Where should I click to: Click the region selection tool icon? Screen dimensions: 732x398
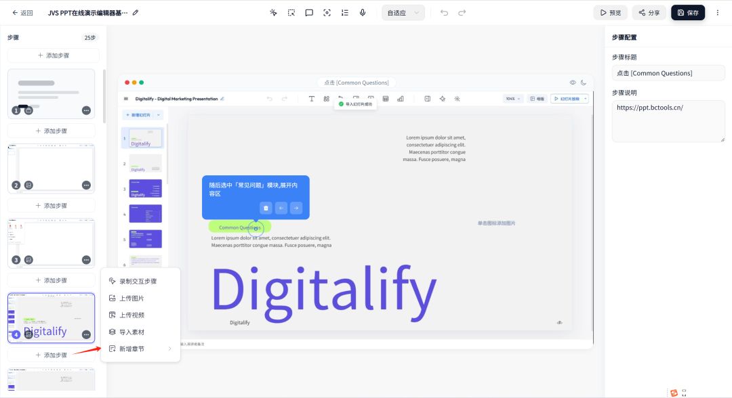point(291,13)
